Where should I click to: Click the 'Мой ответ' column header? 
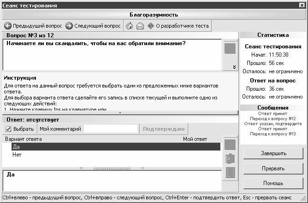point(195,139)
